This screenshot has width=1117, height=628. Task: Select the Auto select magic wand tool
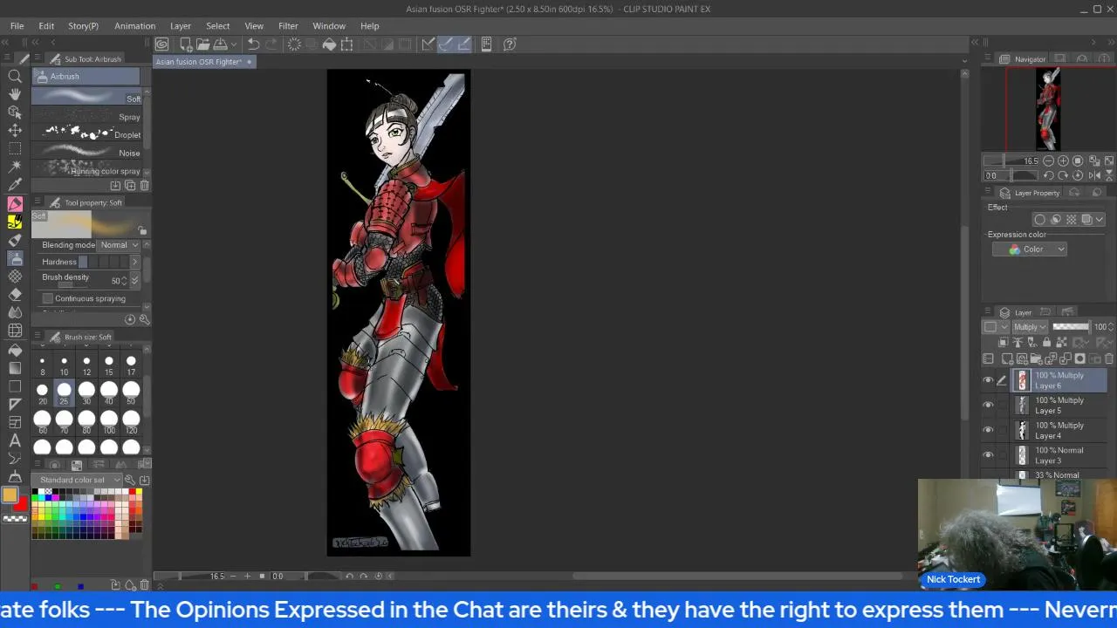(x=15, y=167)
